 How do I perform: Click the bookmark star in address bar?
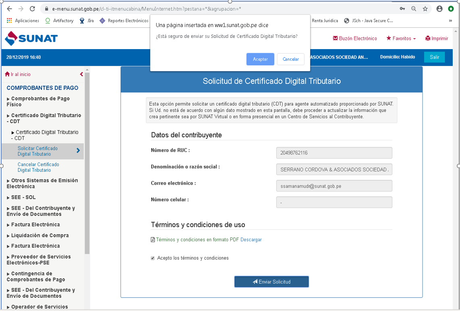click(425, 8)
